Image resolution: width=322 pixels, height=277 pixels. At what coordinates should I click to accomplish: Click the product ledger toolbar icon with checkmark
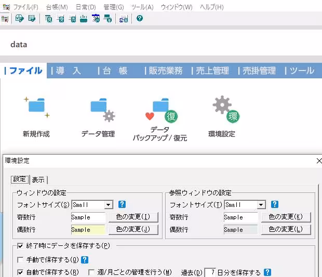(32, 19)
